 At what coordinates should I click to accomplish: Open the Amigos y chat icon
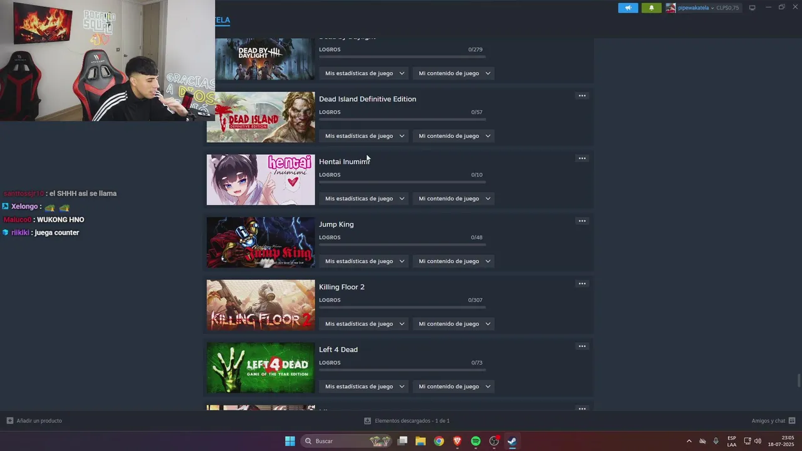point(792,421)
